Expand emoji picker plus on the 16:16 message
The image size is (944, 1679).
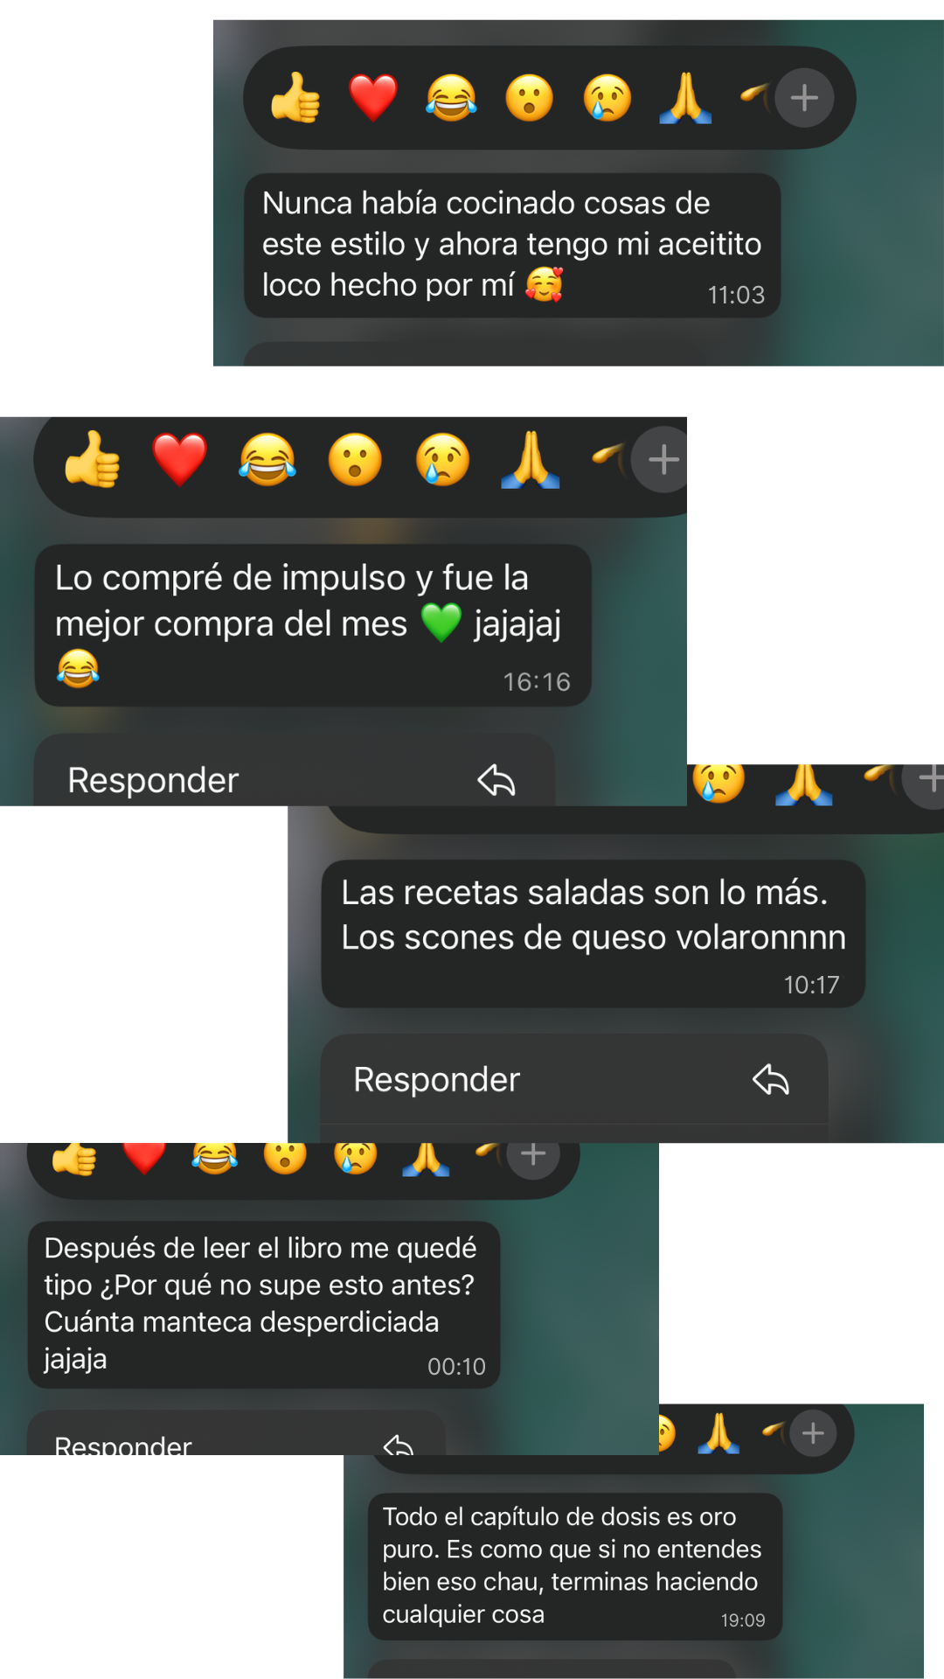(663, 459)
